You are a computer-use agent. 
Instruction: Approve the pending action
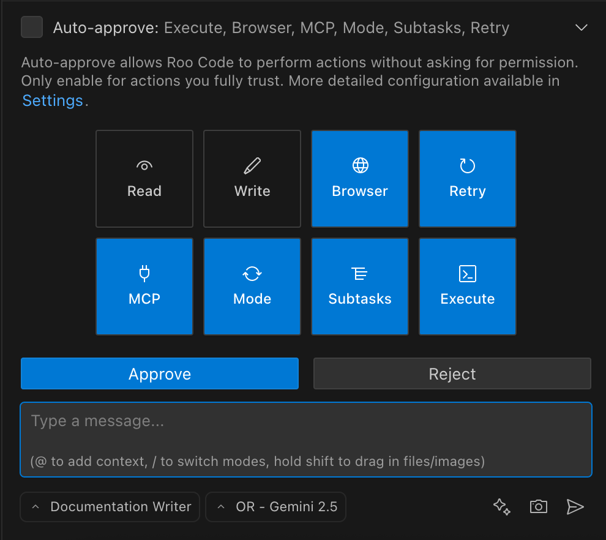coord(159,373)
